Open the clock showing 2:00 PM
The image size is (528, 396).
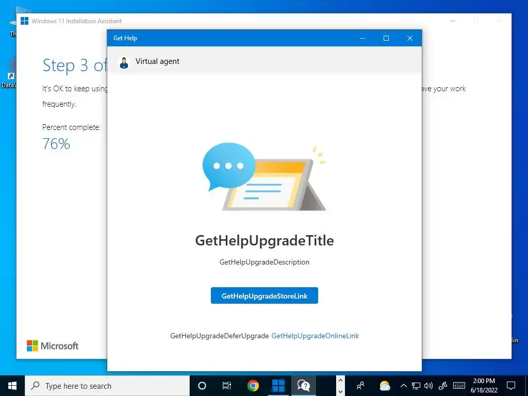click(484, 386)
